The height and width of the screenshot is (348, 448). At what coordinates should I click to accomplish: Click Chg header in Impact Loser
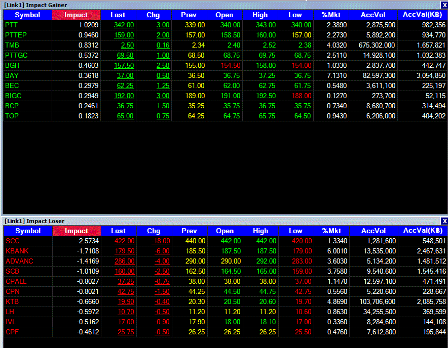pos(154,231)
